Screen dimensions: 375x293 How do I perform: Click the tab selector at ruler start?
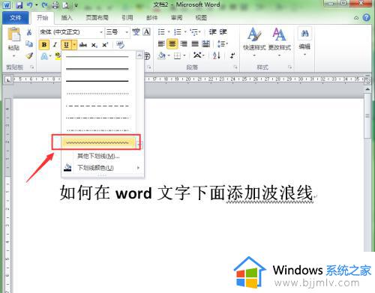coord(8,80)
